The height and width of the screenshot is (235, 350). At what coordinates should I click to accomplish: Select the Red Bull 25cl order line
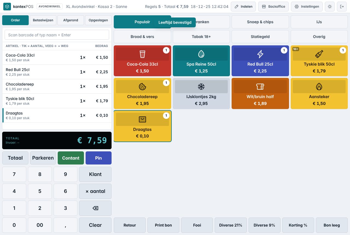point(57,72)
